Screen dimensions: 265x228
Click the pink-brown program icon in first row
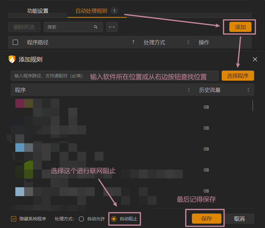coord(20,103)
